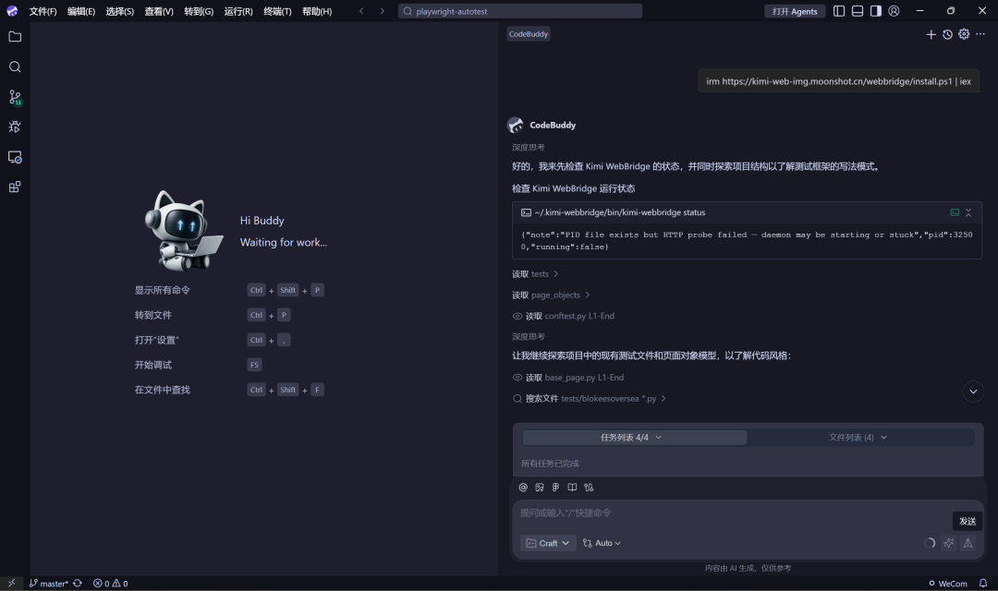
Task: Open errors and warnings count in status bar
Action: coord(110,584)
